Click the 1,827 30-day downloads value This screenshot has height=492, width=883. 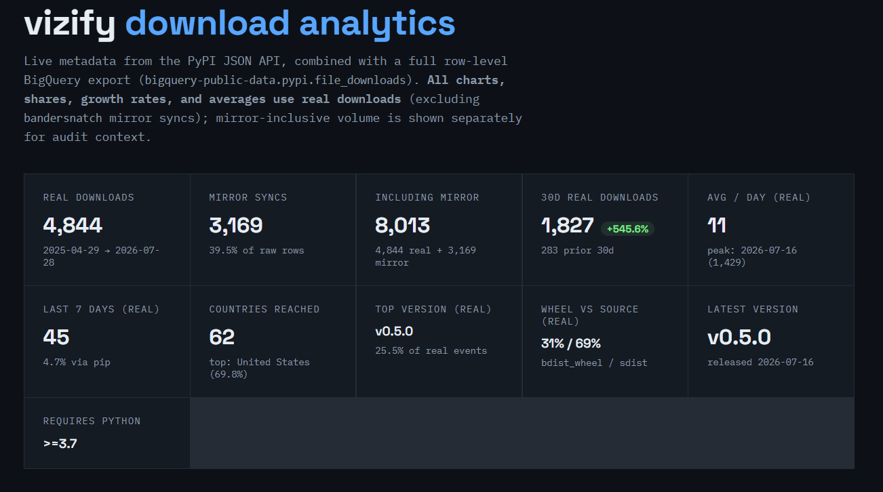568,225
